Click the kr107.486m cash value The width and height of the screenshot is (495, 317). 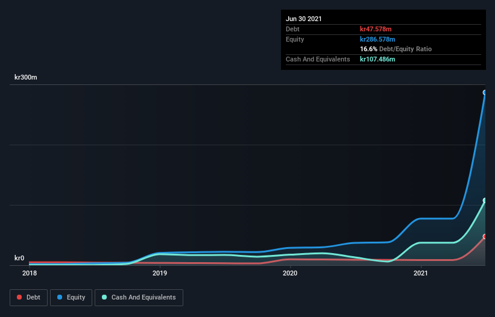377,59
